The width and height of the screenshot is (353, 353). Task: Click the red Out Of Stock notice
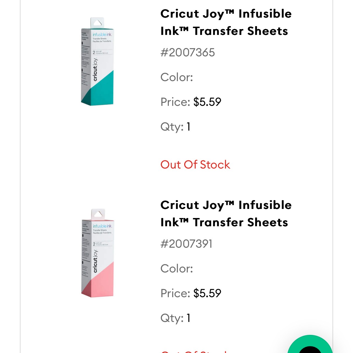[x=195, y=164]
